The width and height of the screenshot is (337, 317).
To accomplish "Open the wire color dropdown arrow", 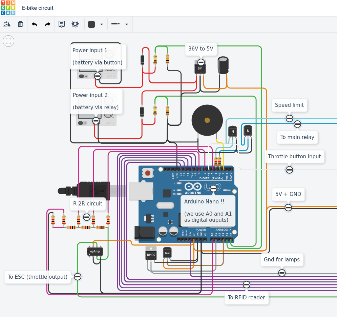I will [x=102, y=24].
